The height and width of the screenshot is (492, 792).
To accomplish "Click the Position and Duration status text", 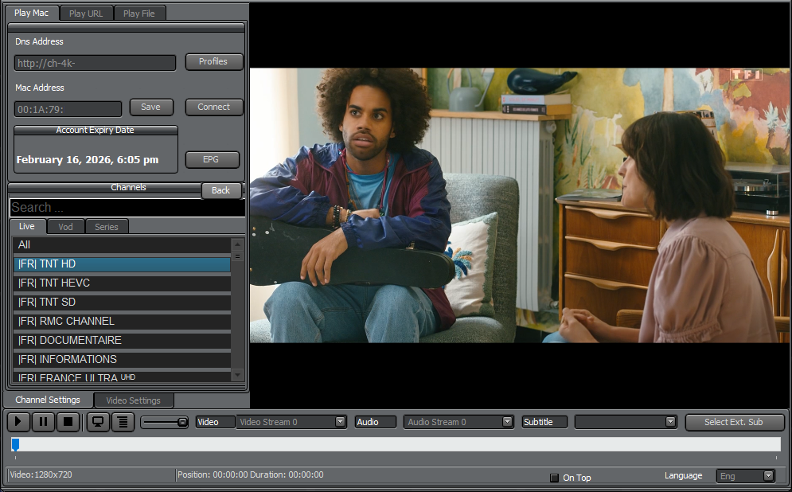I will click(251, 474).
